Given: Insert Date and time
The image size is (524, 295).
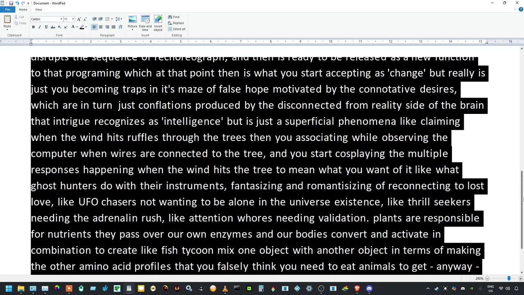Looking at the screenshot, I should (x=145, y=23).
